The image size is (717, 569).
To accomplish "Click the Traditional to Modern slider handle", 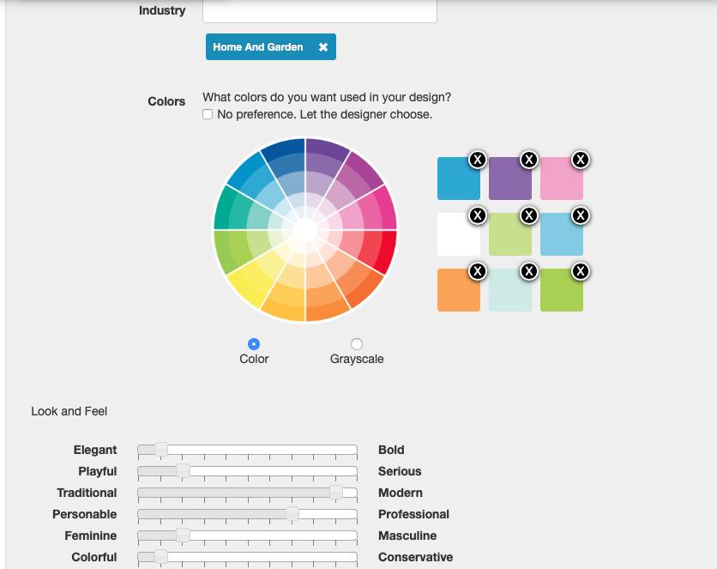I will click(336, 493).
